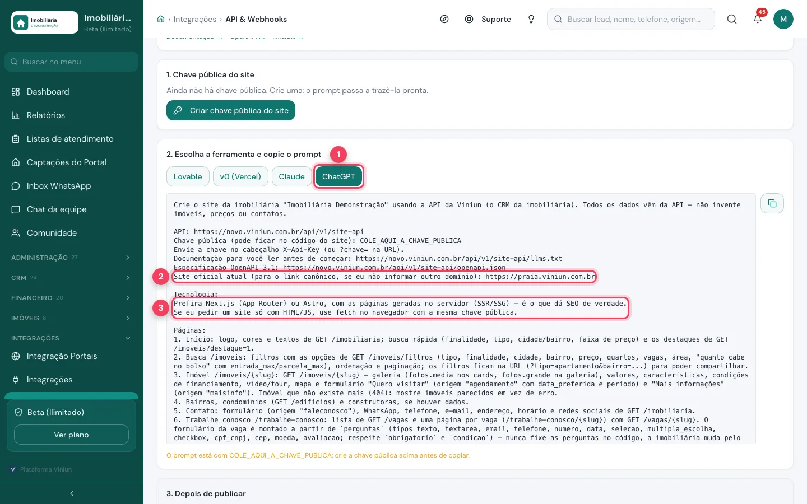The image size is (807, 504).
Task: Expand the CRM section
Action: (x=71, y=278)
